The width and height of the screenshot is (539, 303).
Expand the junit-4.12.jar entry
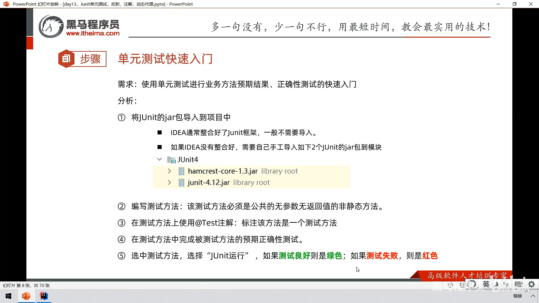169,182
